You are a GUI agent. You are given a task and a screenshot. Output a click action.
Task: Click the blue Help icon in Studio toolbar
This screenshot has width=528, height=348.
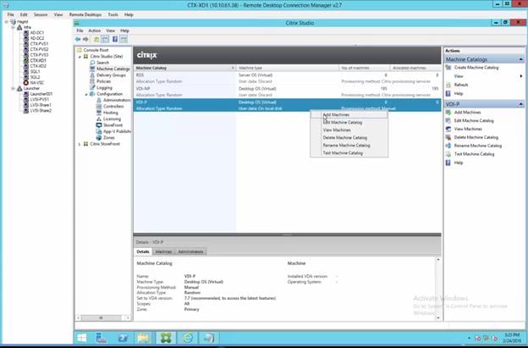[x=115, y=40]
